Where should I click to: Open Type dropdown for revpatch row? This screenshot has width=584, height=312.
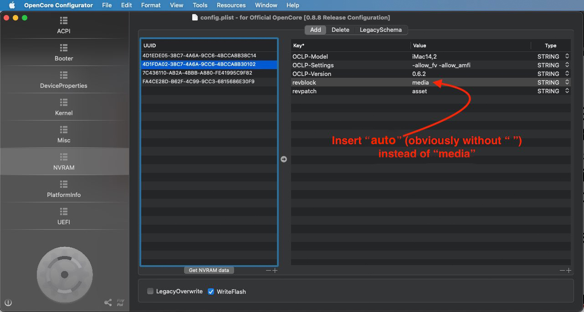pyautogui.click(x=567, y=91)
